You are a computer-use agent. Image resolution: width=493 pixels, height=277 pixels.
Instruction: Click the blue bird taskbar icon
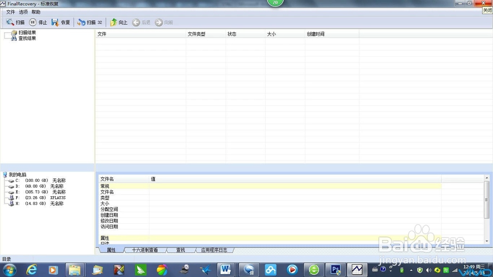coord(206,270)
